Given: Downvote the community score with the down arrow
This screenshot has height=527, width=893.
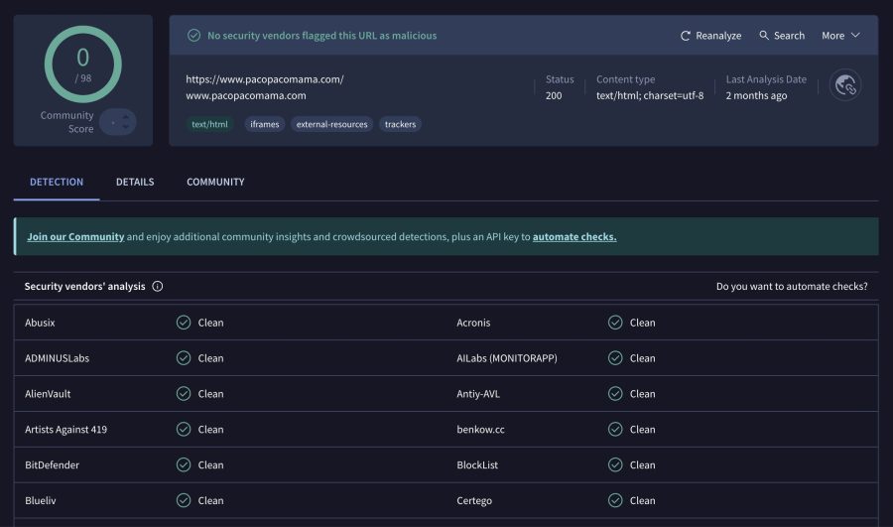Looking at the screenshot, I should tap(126, 126).
